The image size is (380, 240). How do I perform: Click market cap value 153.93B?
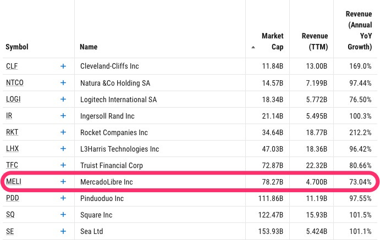pos(271,231)
